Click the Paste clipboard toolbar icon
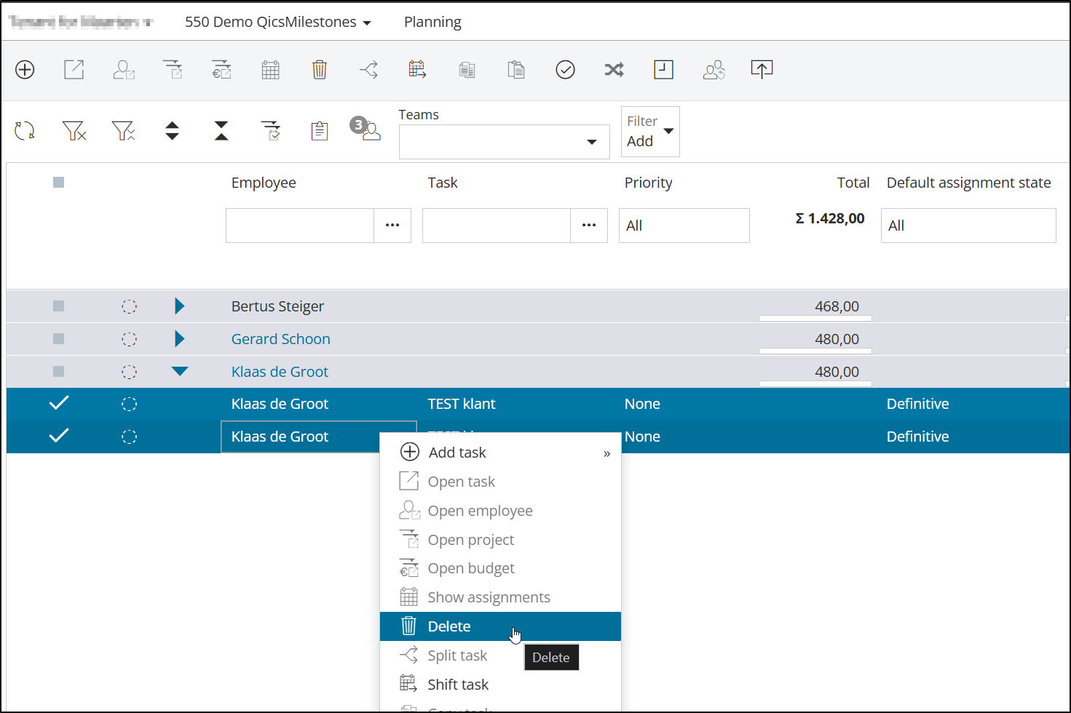The height and width of the screenshot is (713, 1071). [516, 70]
